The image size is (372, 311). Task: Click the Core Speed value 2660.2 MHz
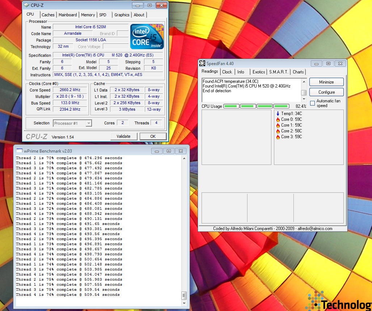coord(70,90)
